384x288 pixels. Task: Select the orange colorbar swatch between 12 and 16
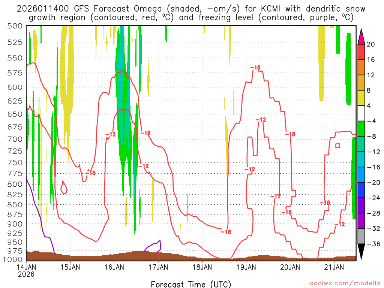tap(361, 67)
